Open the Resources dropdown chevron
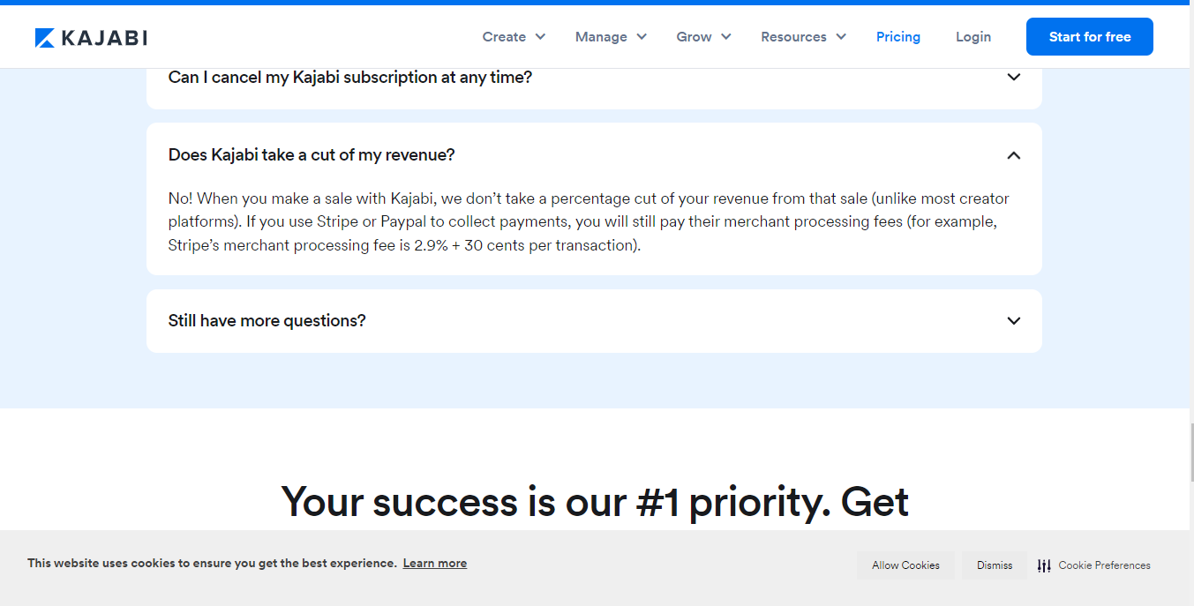Image resolution: width=1194 pixels, height=606 pixels. [841, 37]
